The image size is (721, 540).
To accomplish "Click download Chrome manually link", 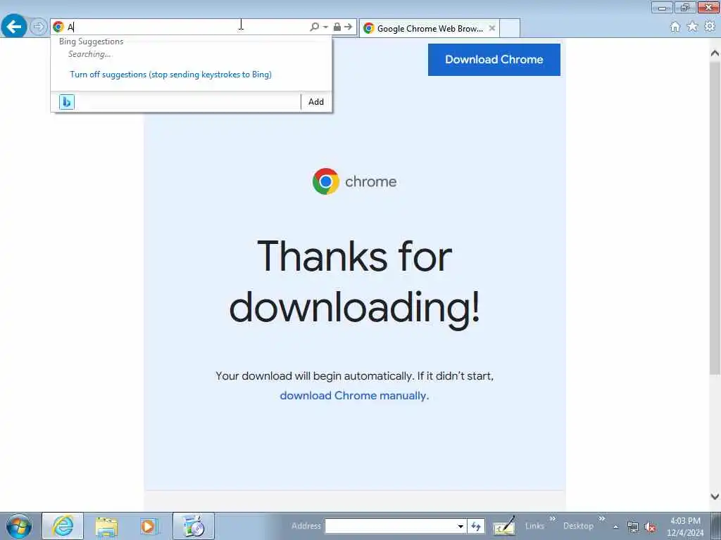I will (x=354, y=395).
